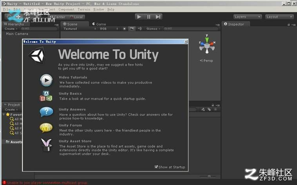The image size is (297, 185).
Task: Click the Unity Forum people bubble icon
Action: (x=46, y=128)
